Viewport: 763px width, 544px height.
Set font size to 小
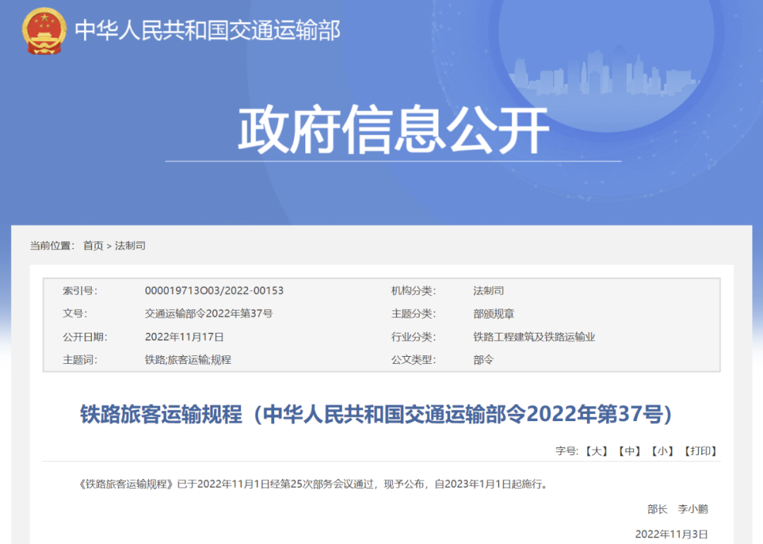[662, 451]
